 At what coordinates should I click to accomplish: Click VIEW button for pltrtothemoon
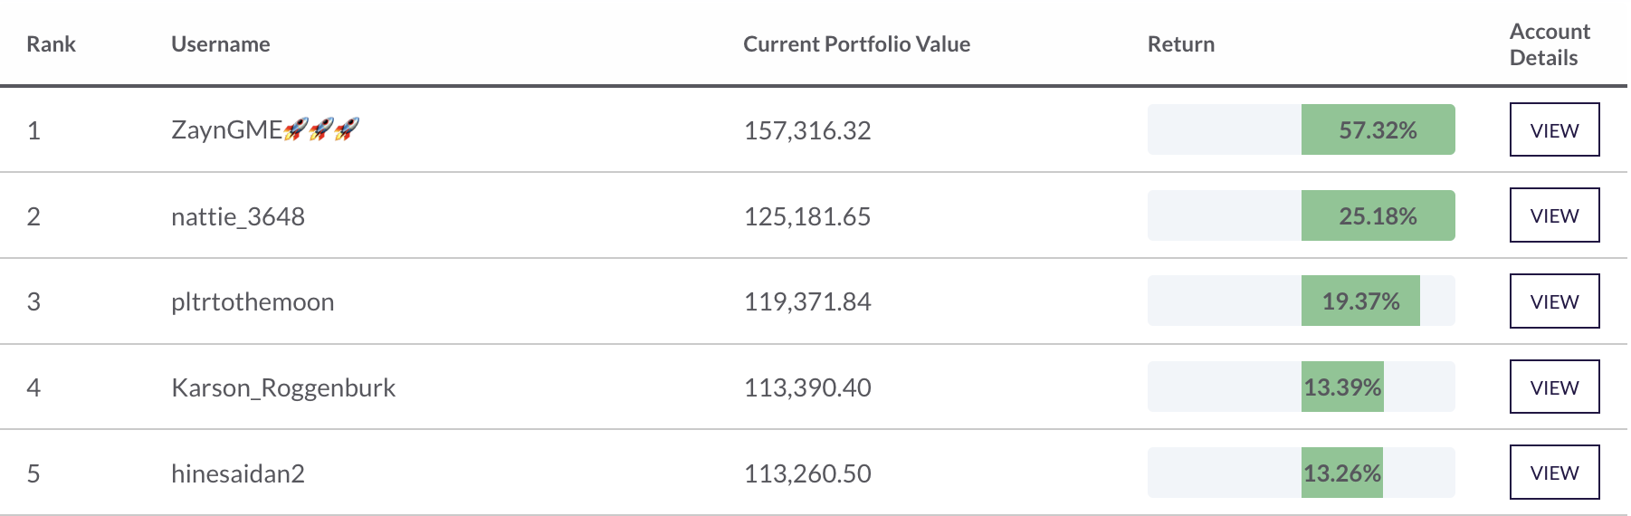[x=1554, y=301]
